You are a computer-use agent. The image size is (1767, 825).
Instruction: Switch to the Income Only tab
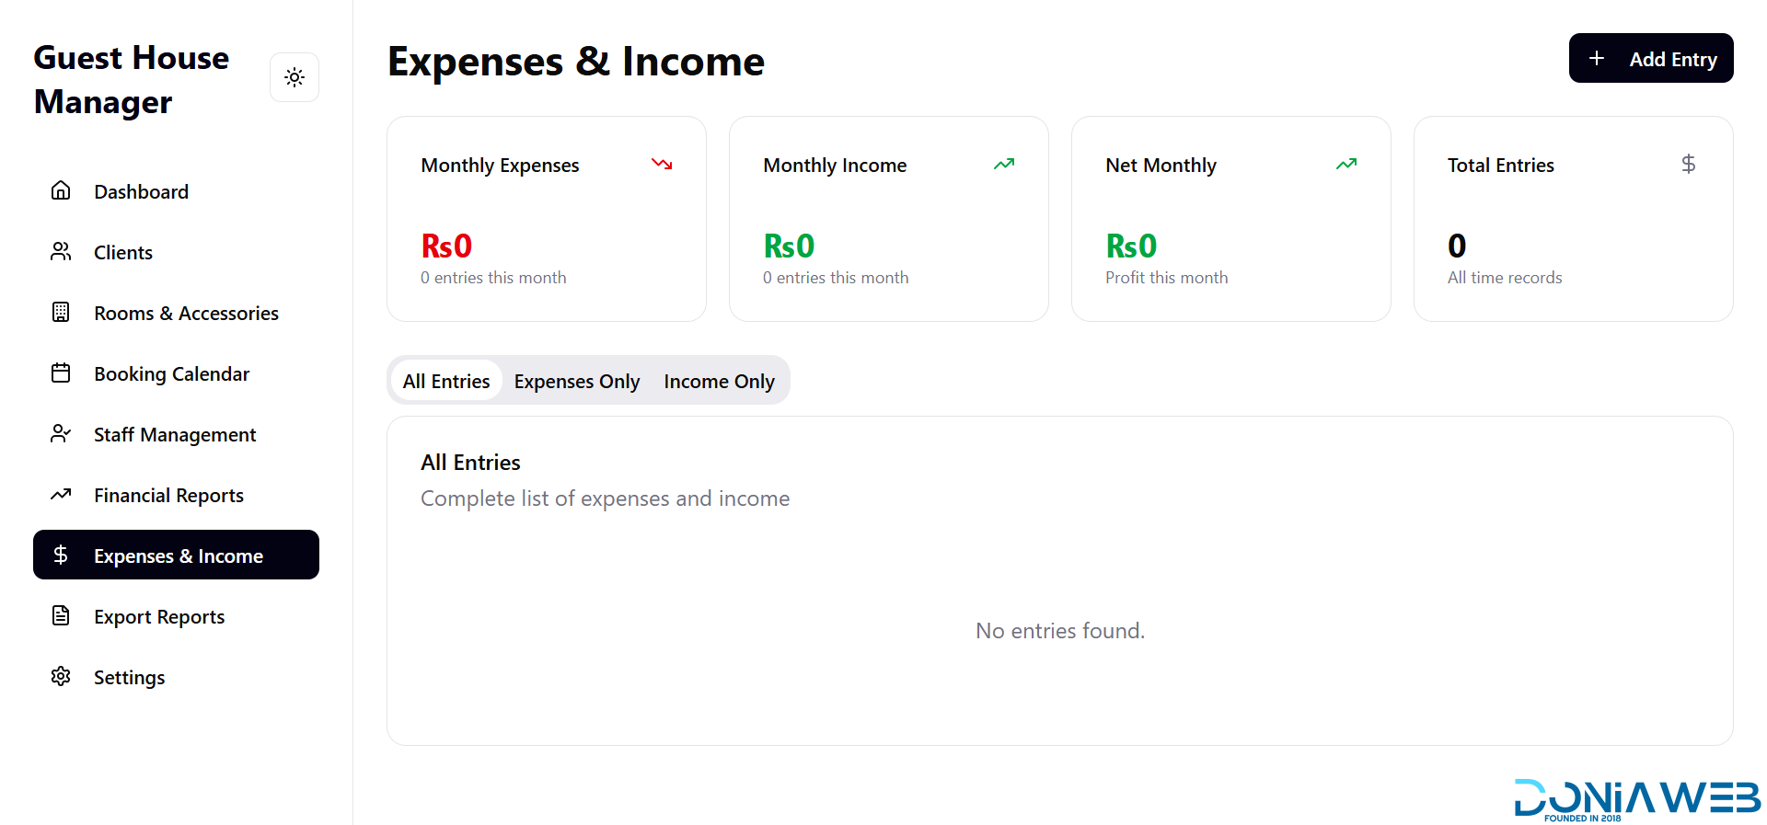click(719, 381)
